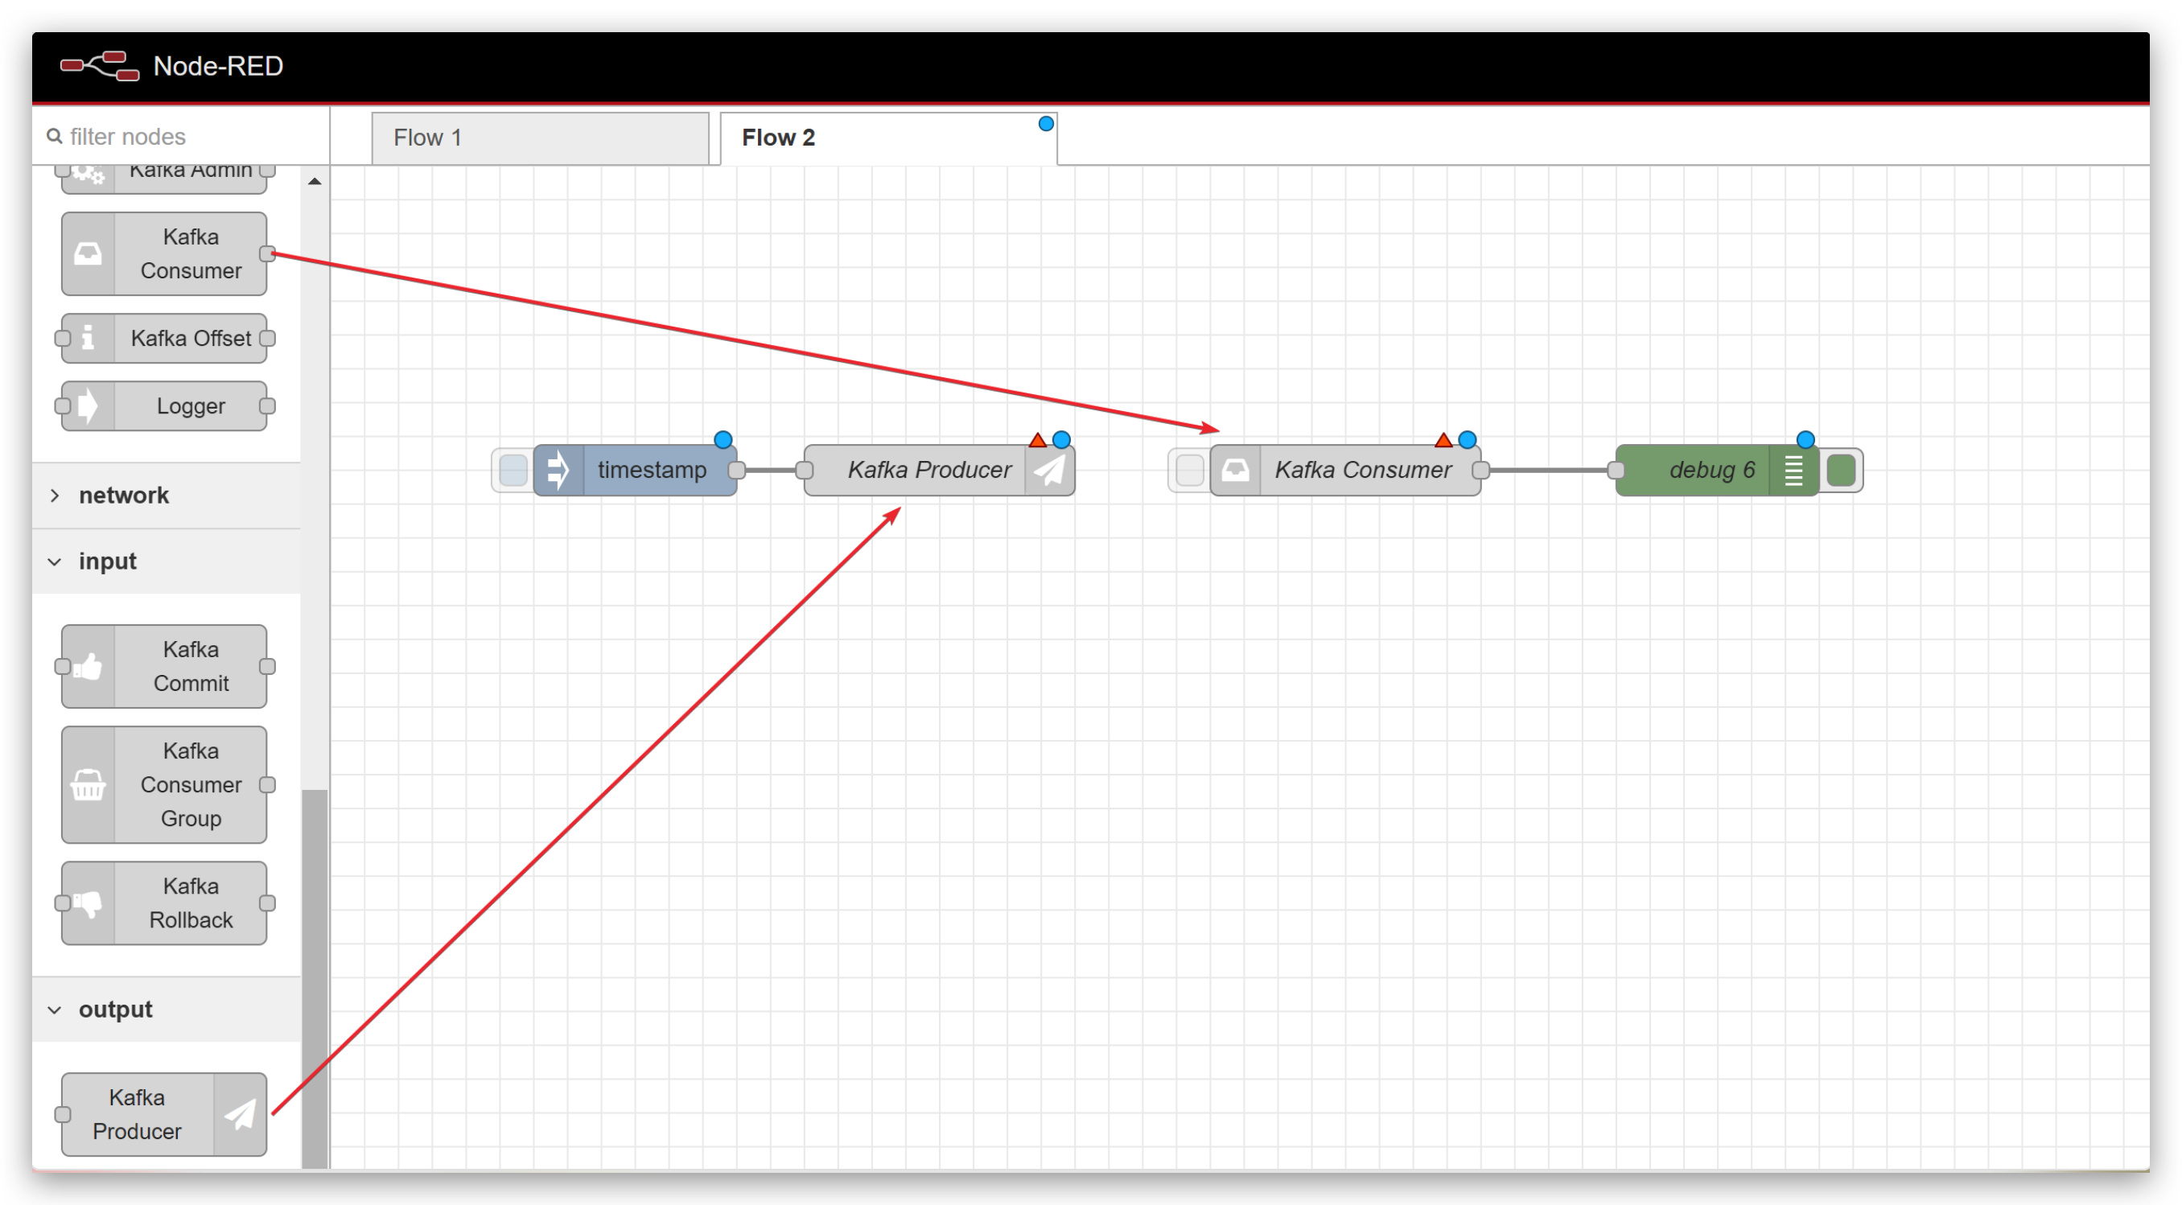Image resolution: width=2182 pixels, height=1205 pixels.
Task: Select the debug 6 node label
Action: 1712,470
